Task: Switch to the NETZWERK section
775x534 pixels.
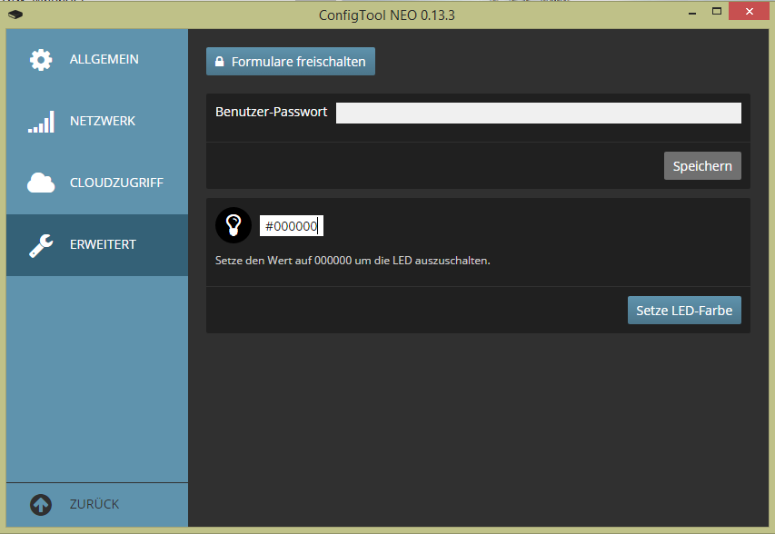Action: pyautogui.click(x=102, y=122)
